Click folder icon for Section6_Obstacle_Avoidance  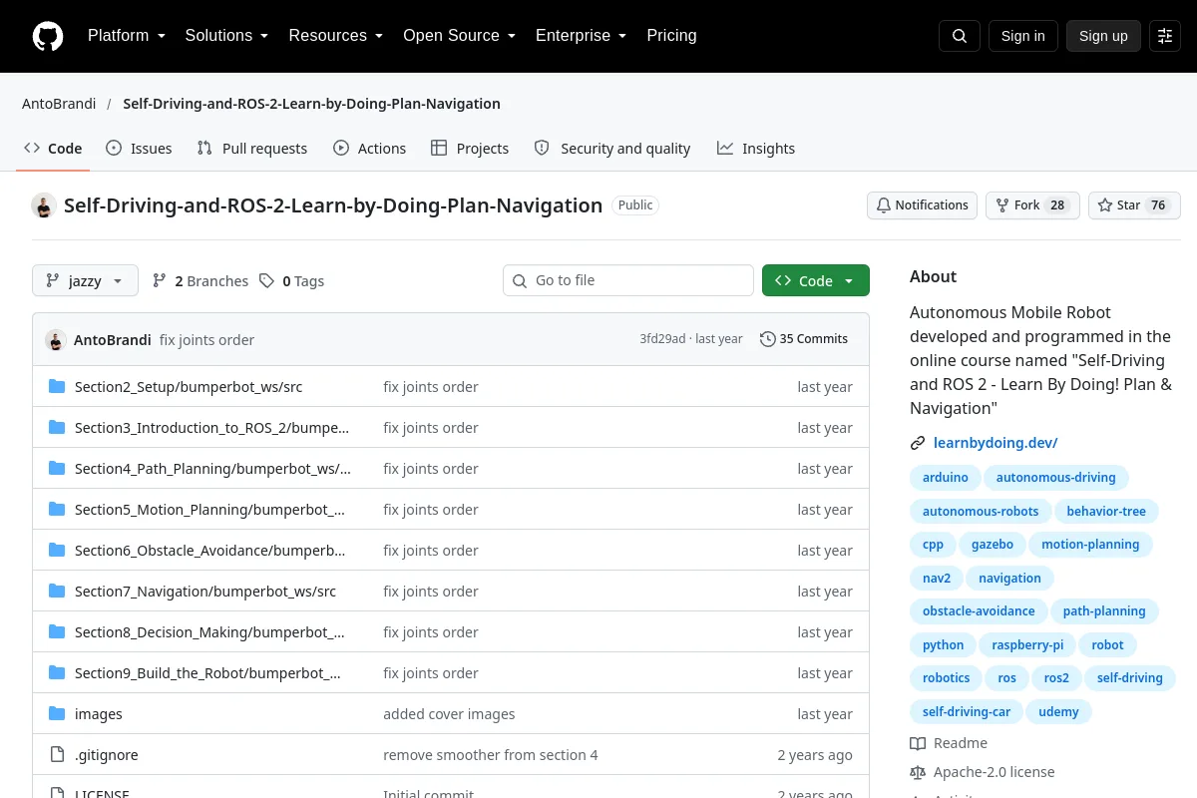[x=57, y=550]
